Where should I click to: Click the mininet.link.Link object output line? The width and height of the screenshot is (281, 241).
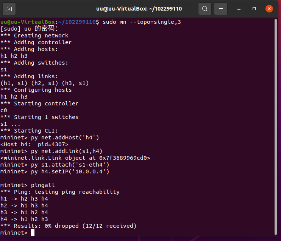75,158
